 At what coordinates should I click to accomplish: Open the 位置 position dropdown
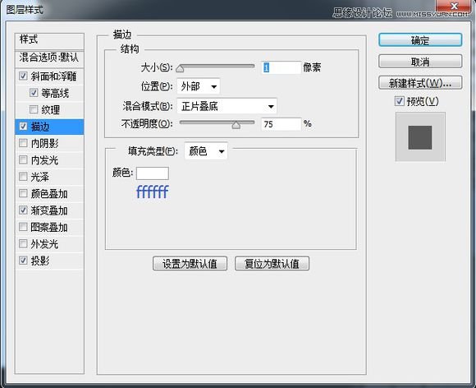click(x=199, y=86)
